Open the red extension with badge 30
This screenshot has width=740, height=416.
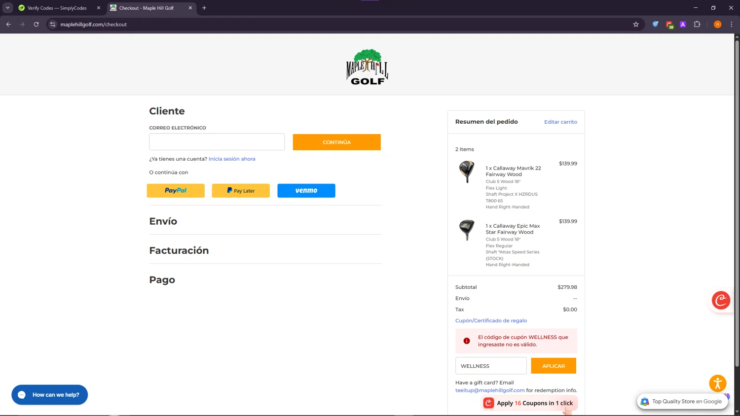(x=669, y=25)
